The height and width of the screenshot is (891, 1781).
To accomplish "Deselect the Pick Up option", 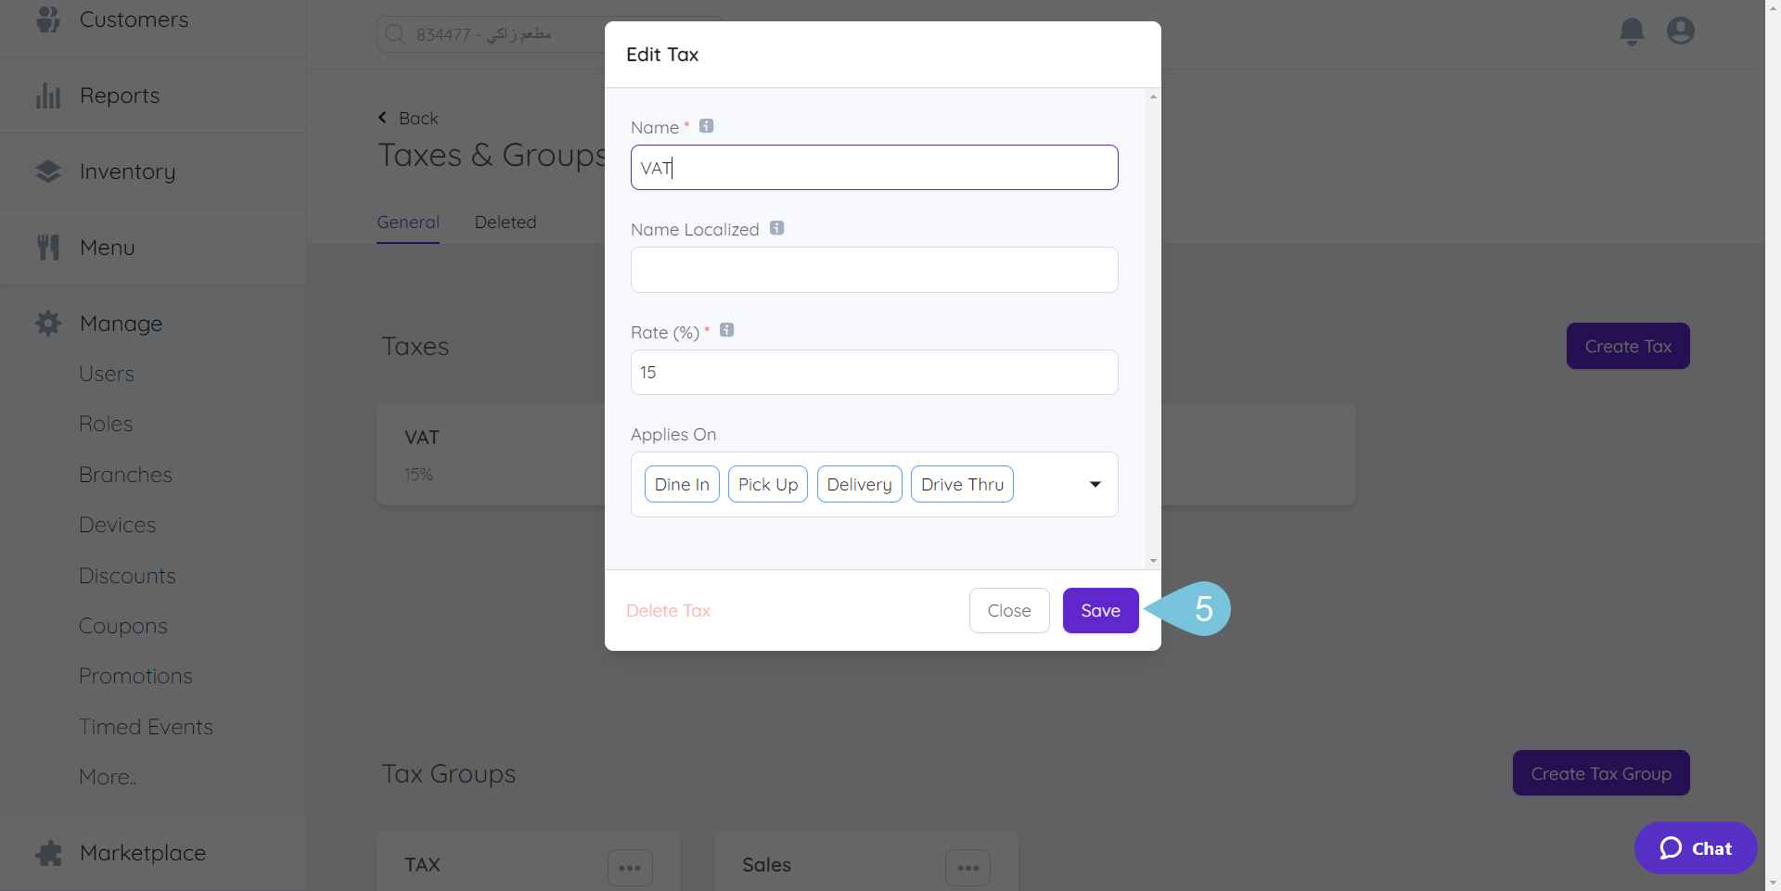I will (767, 483).
